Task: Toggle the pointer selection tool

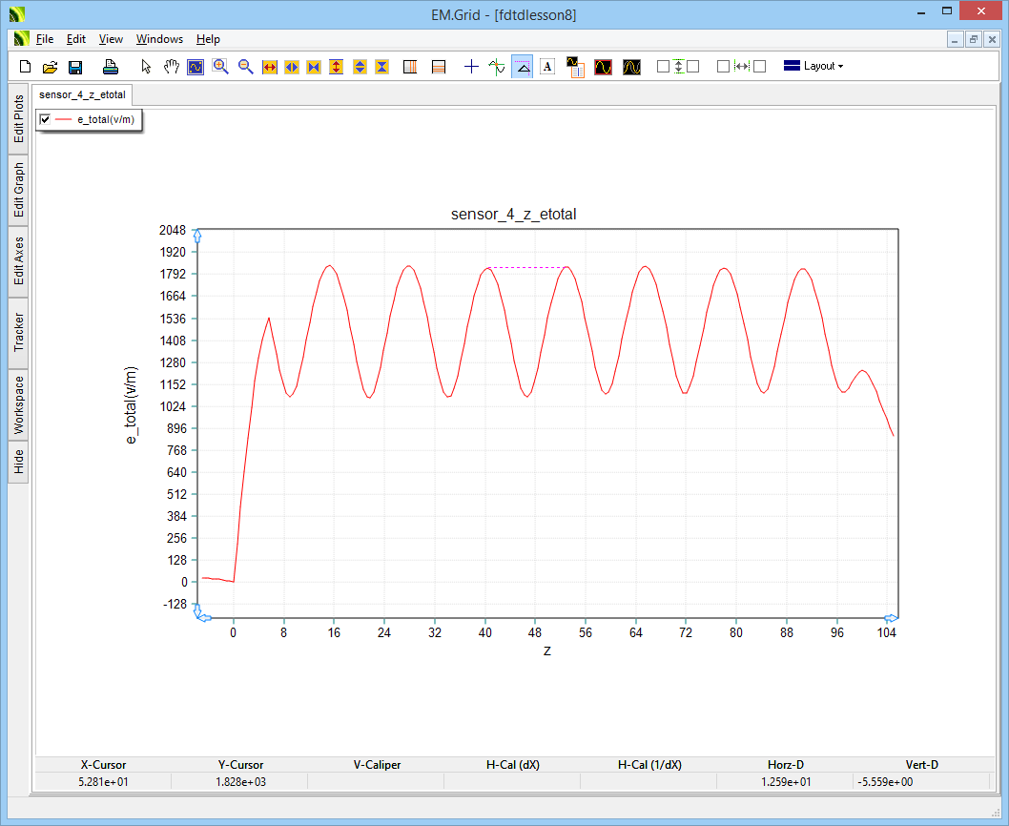Action: coord(146,67)
